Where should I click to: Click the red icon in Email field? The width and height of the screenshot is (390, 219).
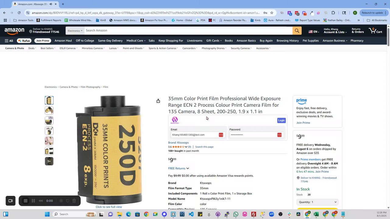(221, 135)
